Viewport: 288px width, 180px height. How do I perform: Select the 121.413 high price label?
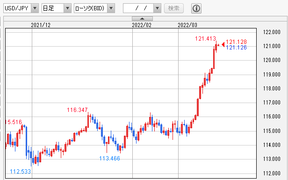tap(205, 39)
